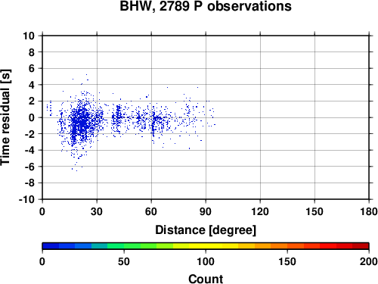Click the "Time residual [s]" axis label

5,117
